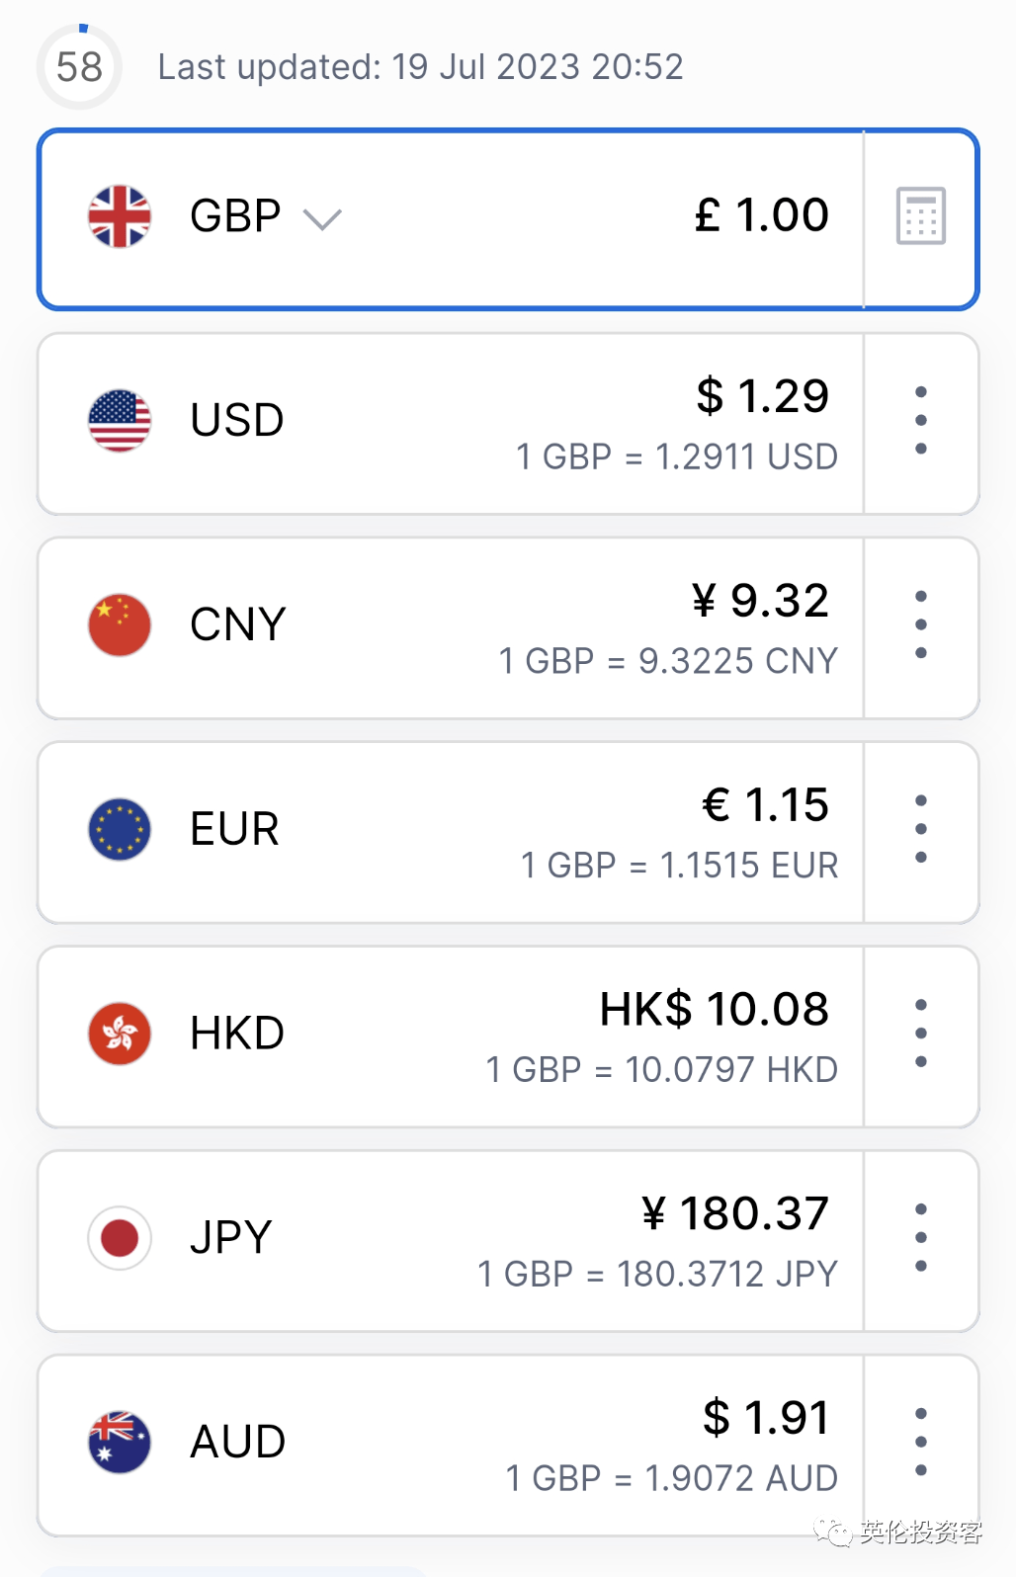Select the ¥ 180.37 JPY amount
Screen dimensions: 1016x1577
pyautogui.click(x=734, y=1213)
